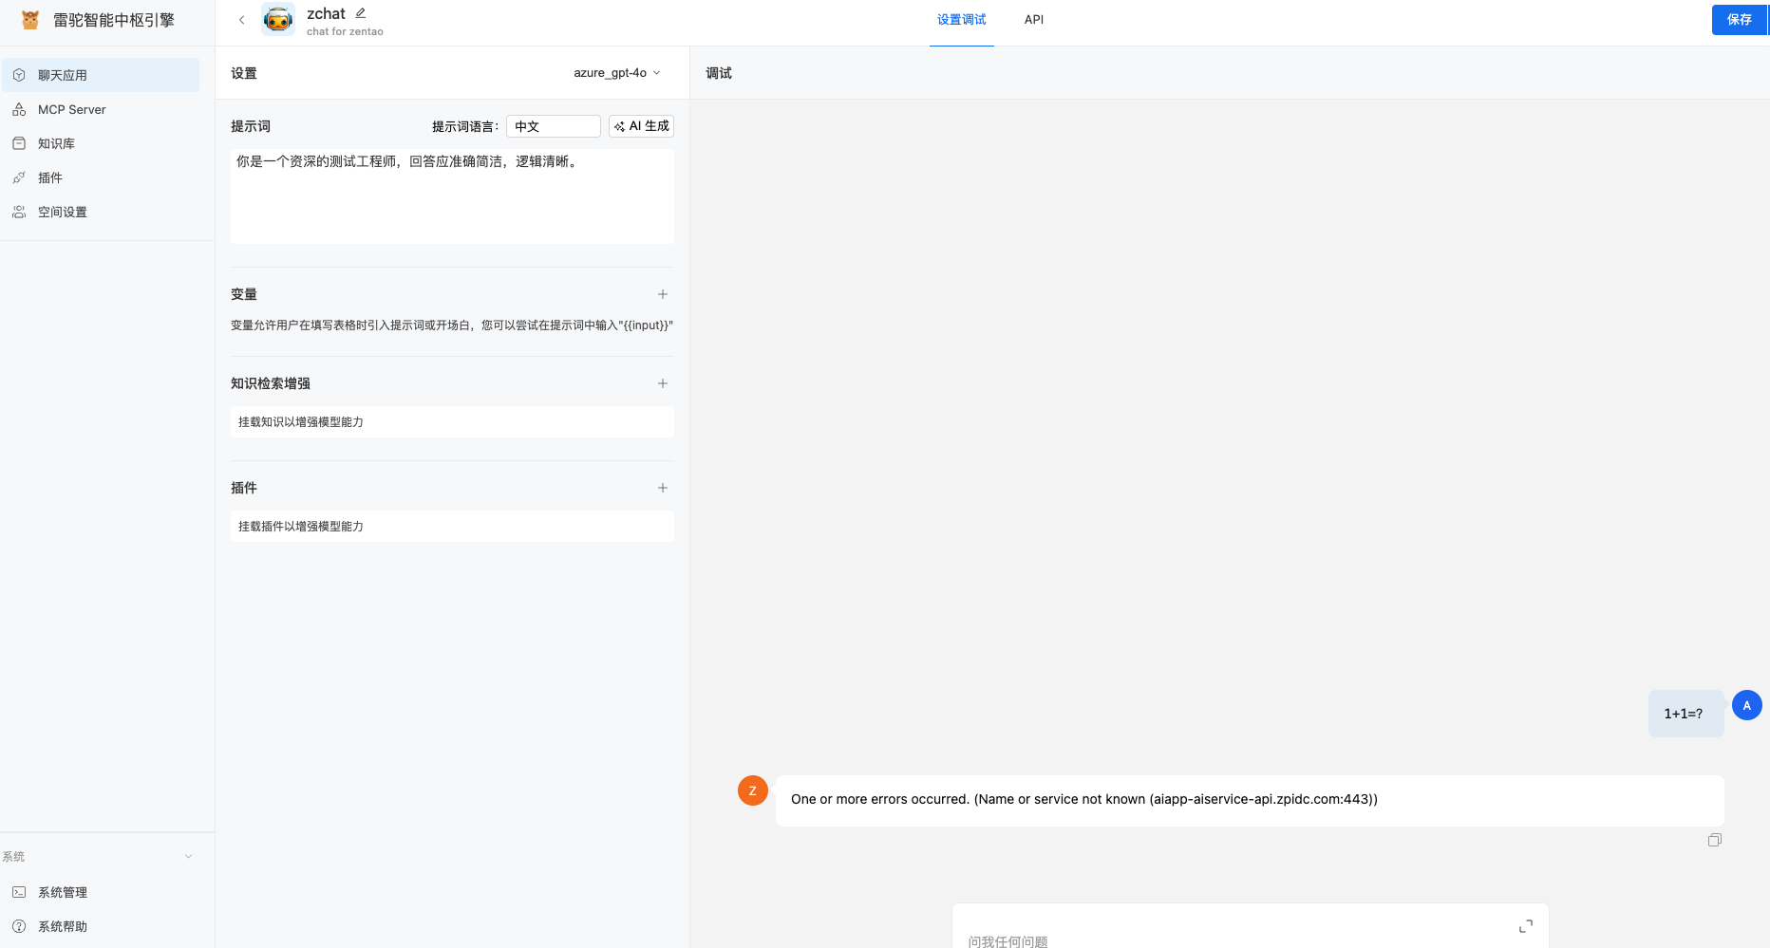The height and width of the screenshot is (948, 1770).
Task: Open the 提示词语言 dropdown set to 中文
Action: 554,126
